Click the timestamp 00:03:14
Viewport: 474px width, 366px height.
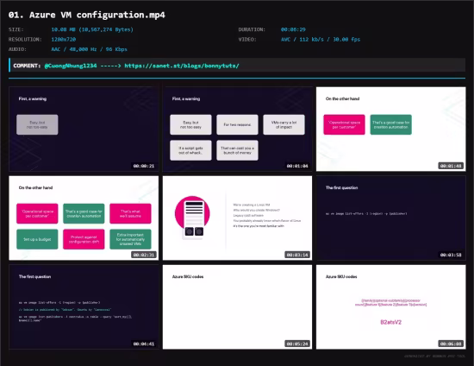(297, 255)
